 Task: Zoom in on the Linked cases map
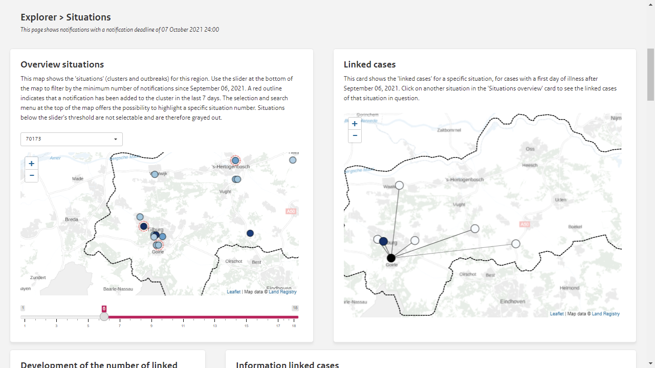[x=355, y=123]
